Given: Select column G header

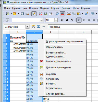Looking at the screenshot, I should coord(83,32).
